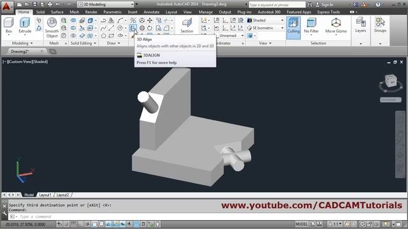The image size is (408, 229).
Task: Open the Featured Apps tab
Action: (299, 12)
